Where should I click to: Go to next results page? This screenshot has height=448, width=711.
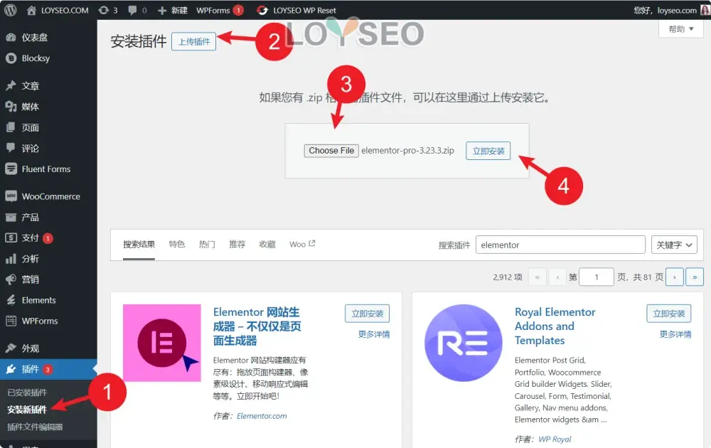[x=674, y=277]
